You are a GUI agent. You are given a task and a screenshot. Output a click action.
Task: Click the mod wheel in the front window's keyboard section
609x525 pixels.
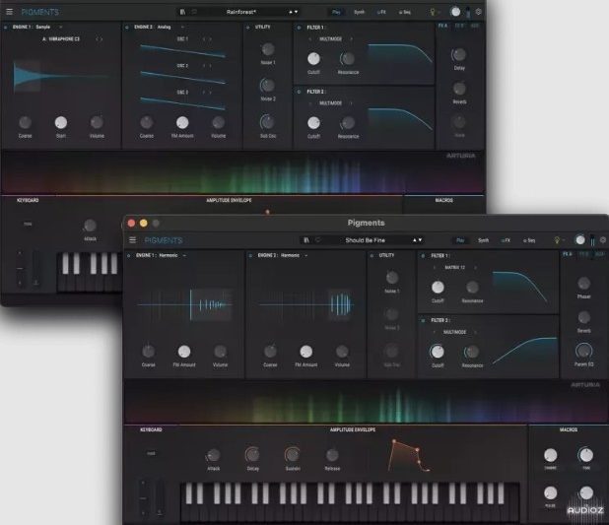coord(160,498)
